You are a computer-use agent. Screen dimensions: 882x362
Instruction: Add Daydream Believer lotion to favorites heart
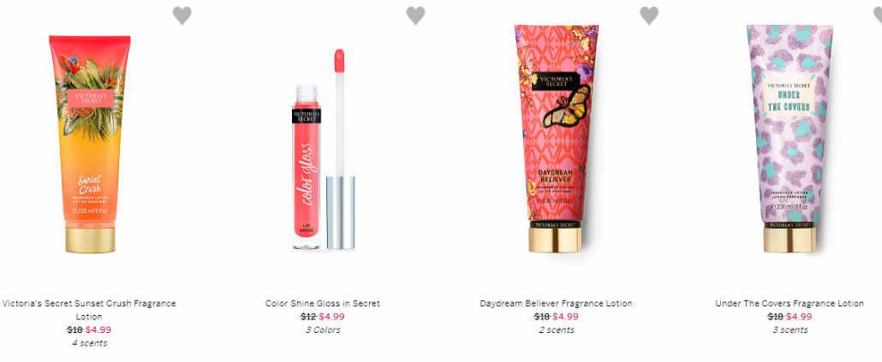click(x=649, y=15)
